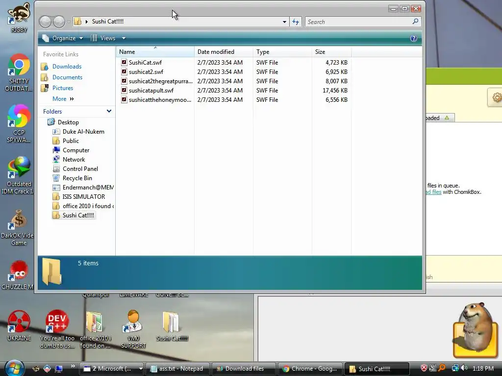
Task: Open Pictures favorite link
Action: [63, 88]
